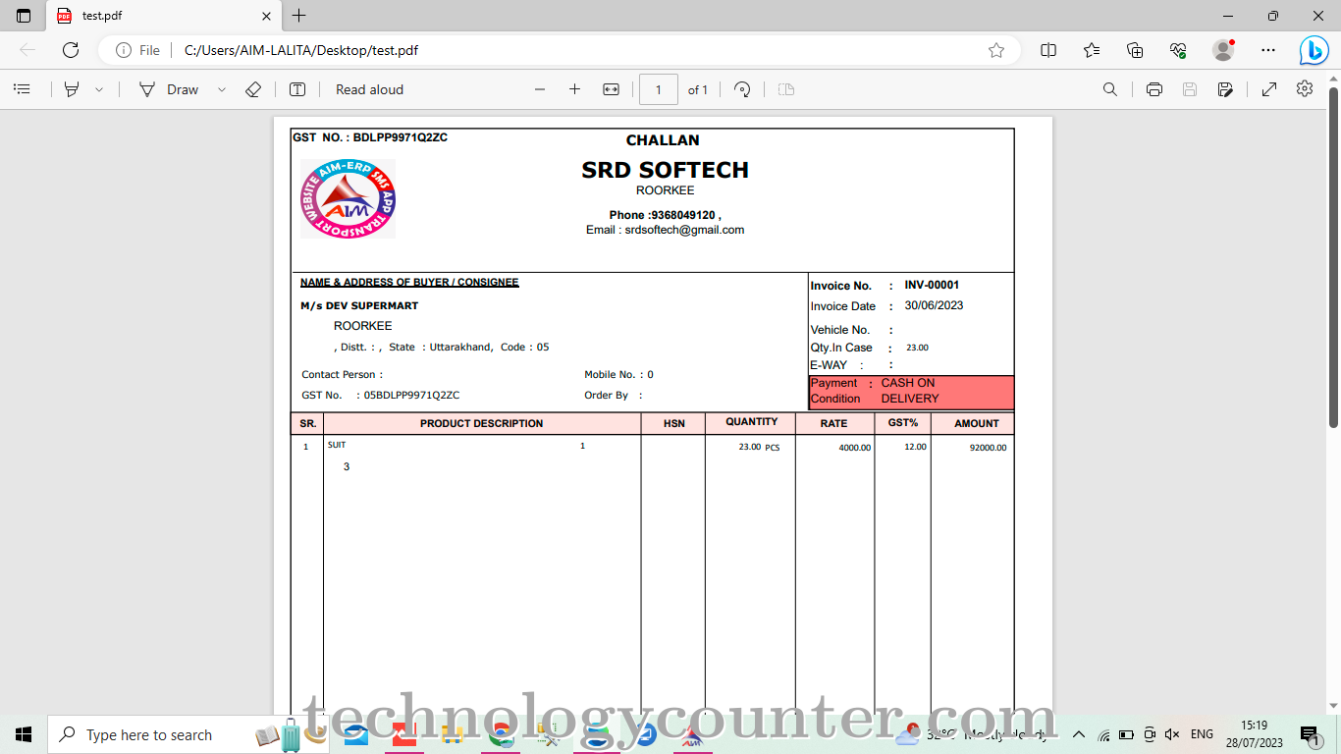Click CASH ON DELIVERY payment condition
1341x754 pixels.
point(909,391)
